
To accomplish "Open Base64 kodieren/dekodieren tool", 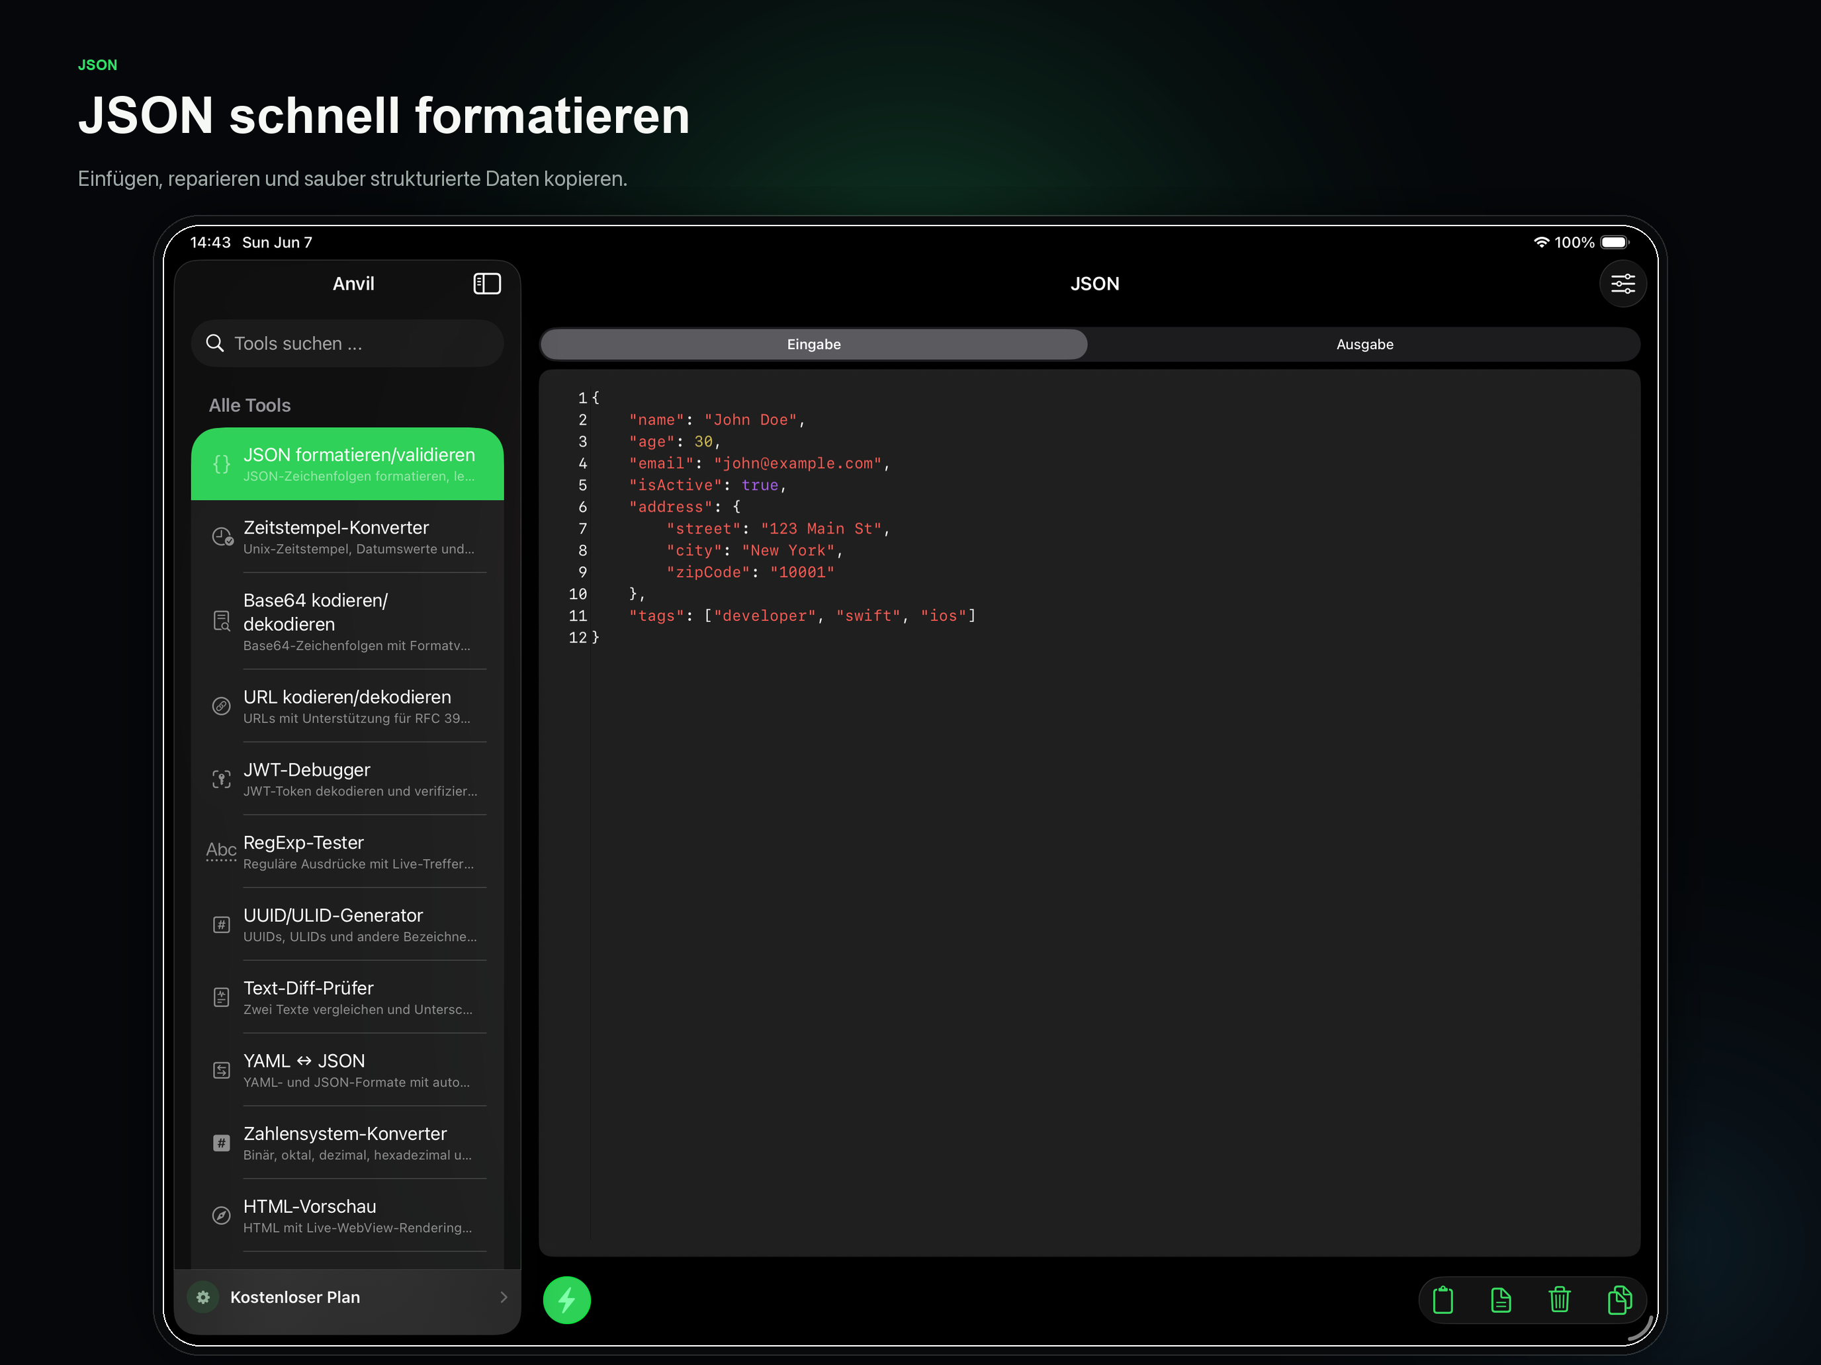I will pos(347,621).
